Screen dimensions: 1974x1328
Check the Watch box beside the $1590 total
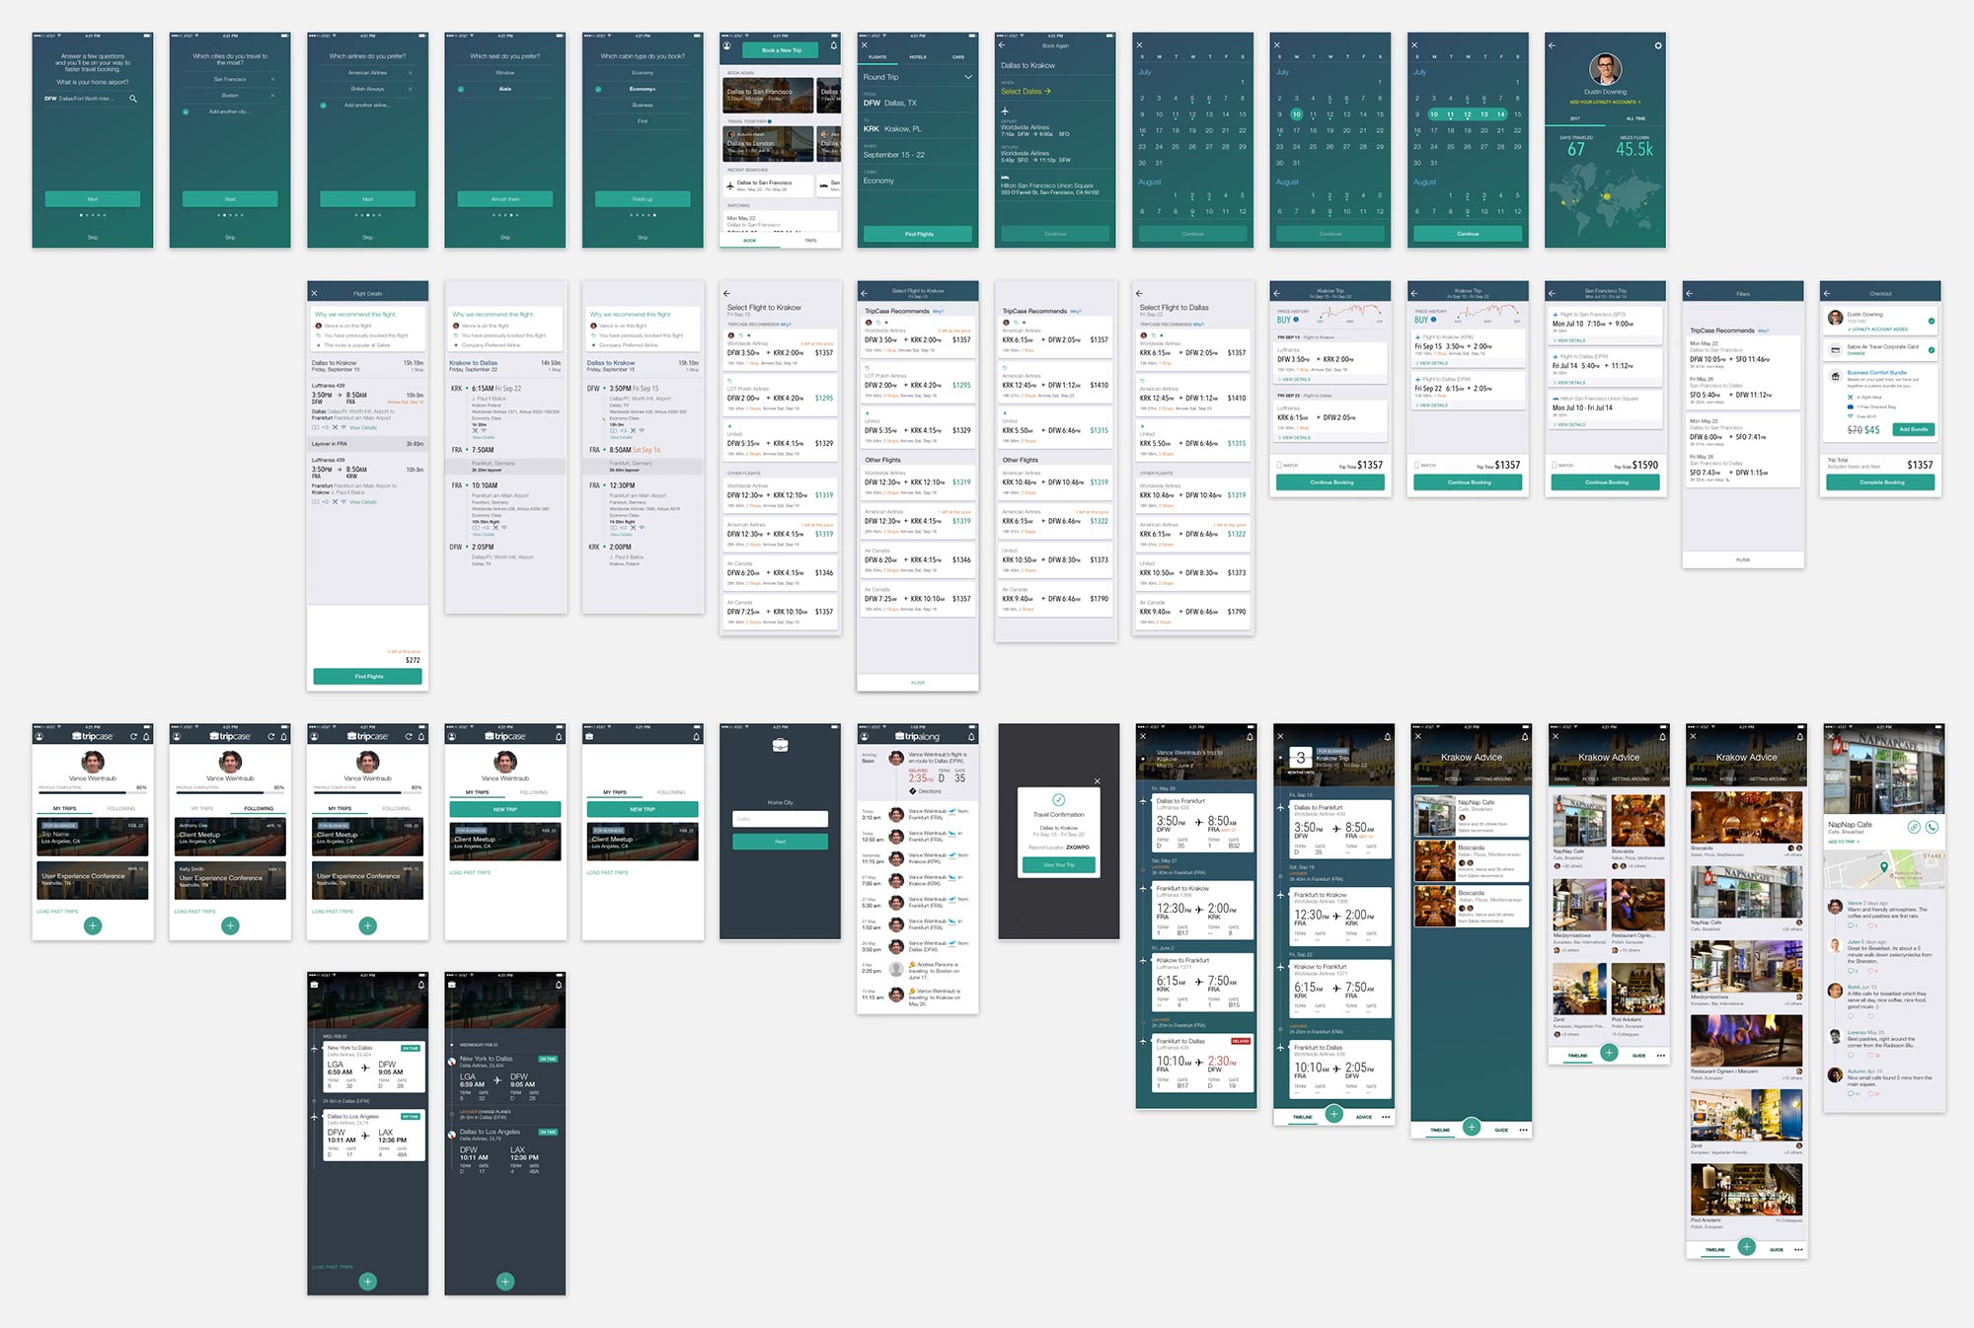(x=1556, y=465)
